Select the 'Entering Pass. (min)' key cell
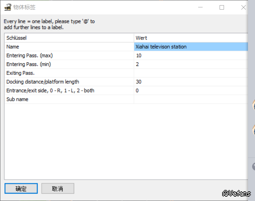 pos(69,64)
